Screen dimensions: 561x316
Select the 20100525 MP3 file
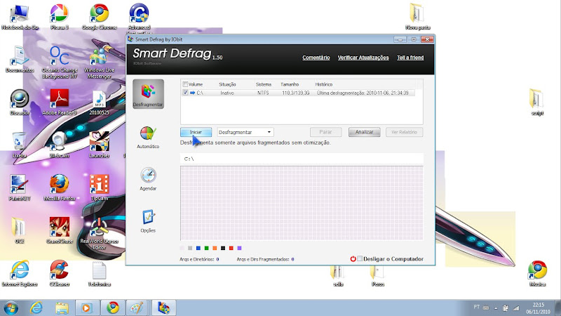click(x=99, y=102)
